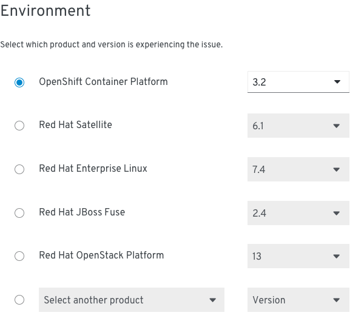Select the radio button beside Select another product
Screen dimensions: 364x321
(x=19, y=300)
